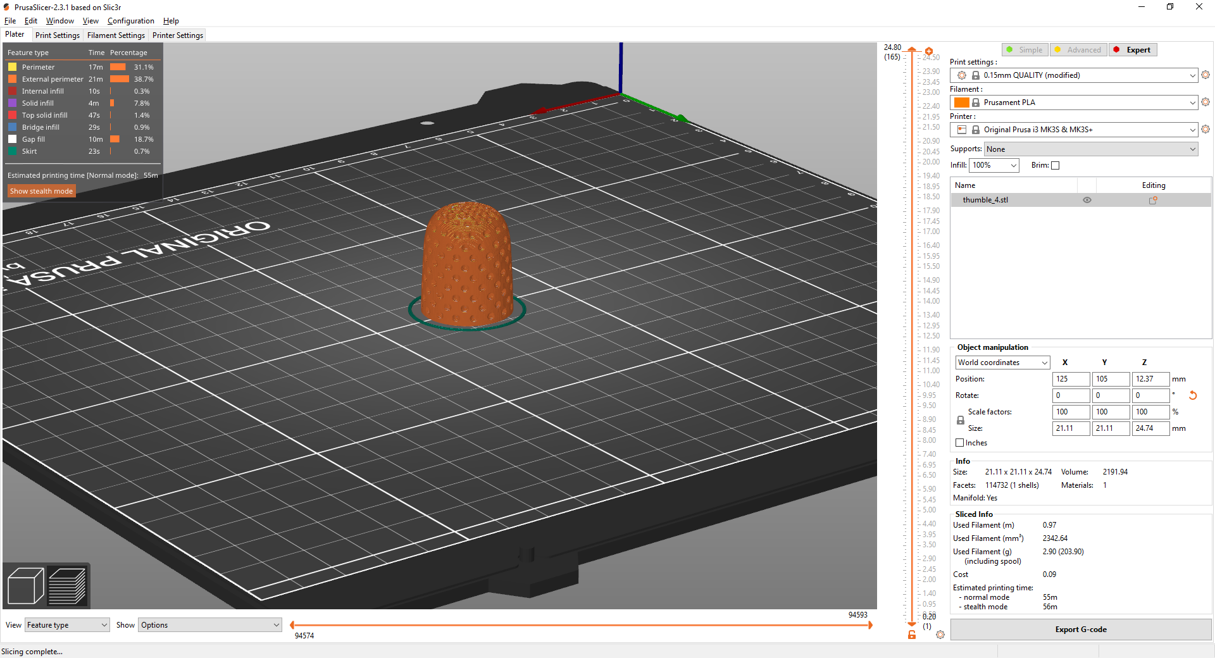This screenshot has height=658, width=1215.
Task: Open print settings gear beside 0.15mm QUALITY
Action: [x=1206, y=75]
